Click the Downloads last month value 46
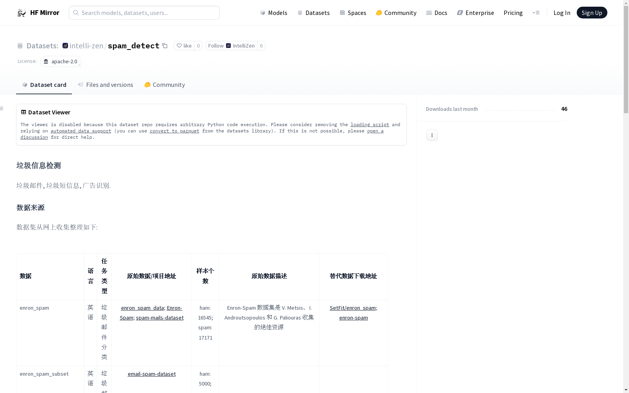The width and height of the screenshot is (629, 393). pyautogui.click(x=564, y=109)
